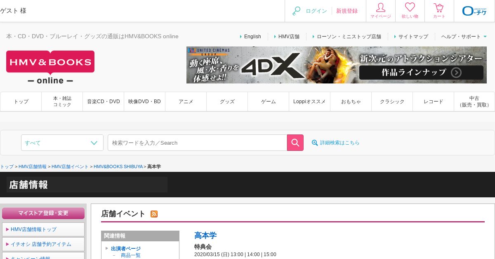
Task: Open イチオシ 店舗予約アイテム sidebar item
Action: [x=43, y=244]
